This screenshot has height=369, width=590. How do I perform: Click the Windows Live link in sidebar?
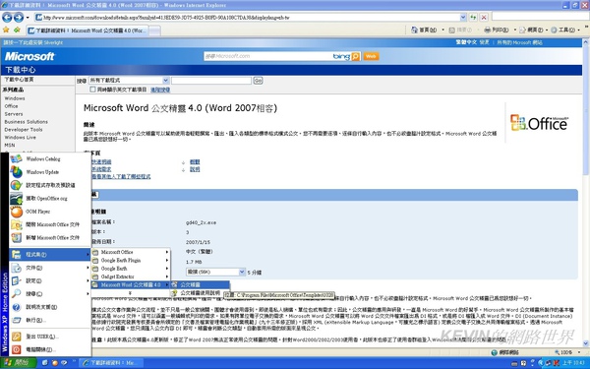click(21, 138)
